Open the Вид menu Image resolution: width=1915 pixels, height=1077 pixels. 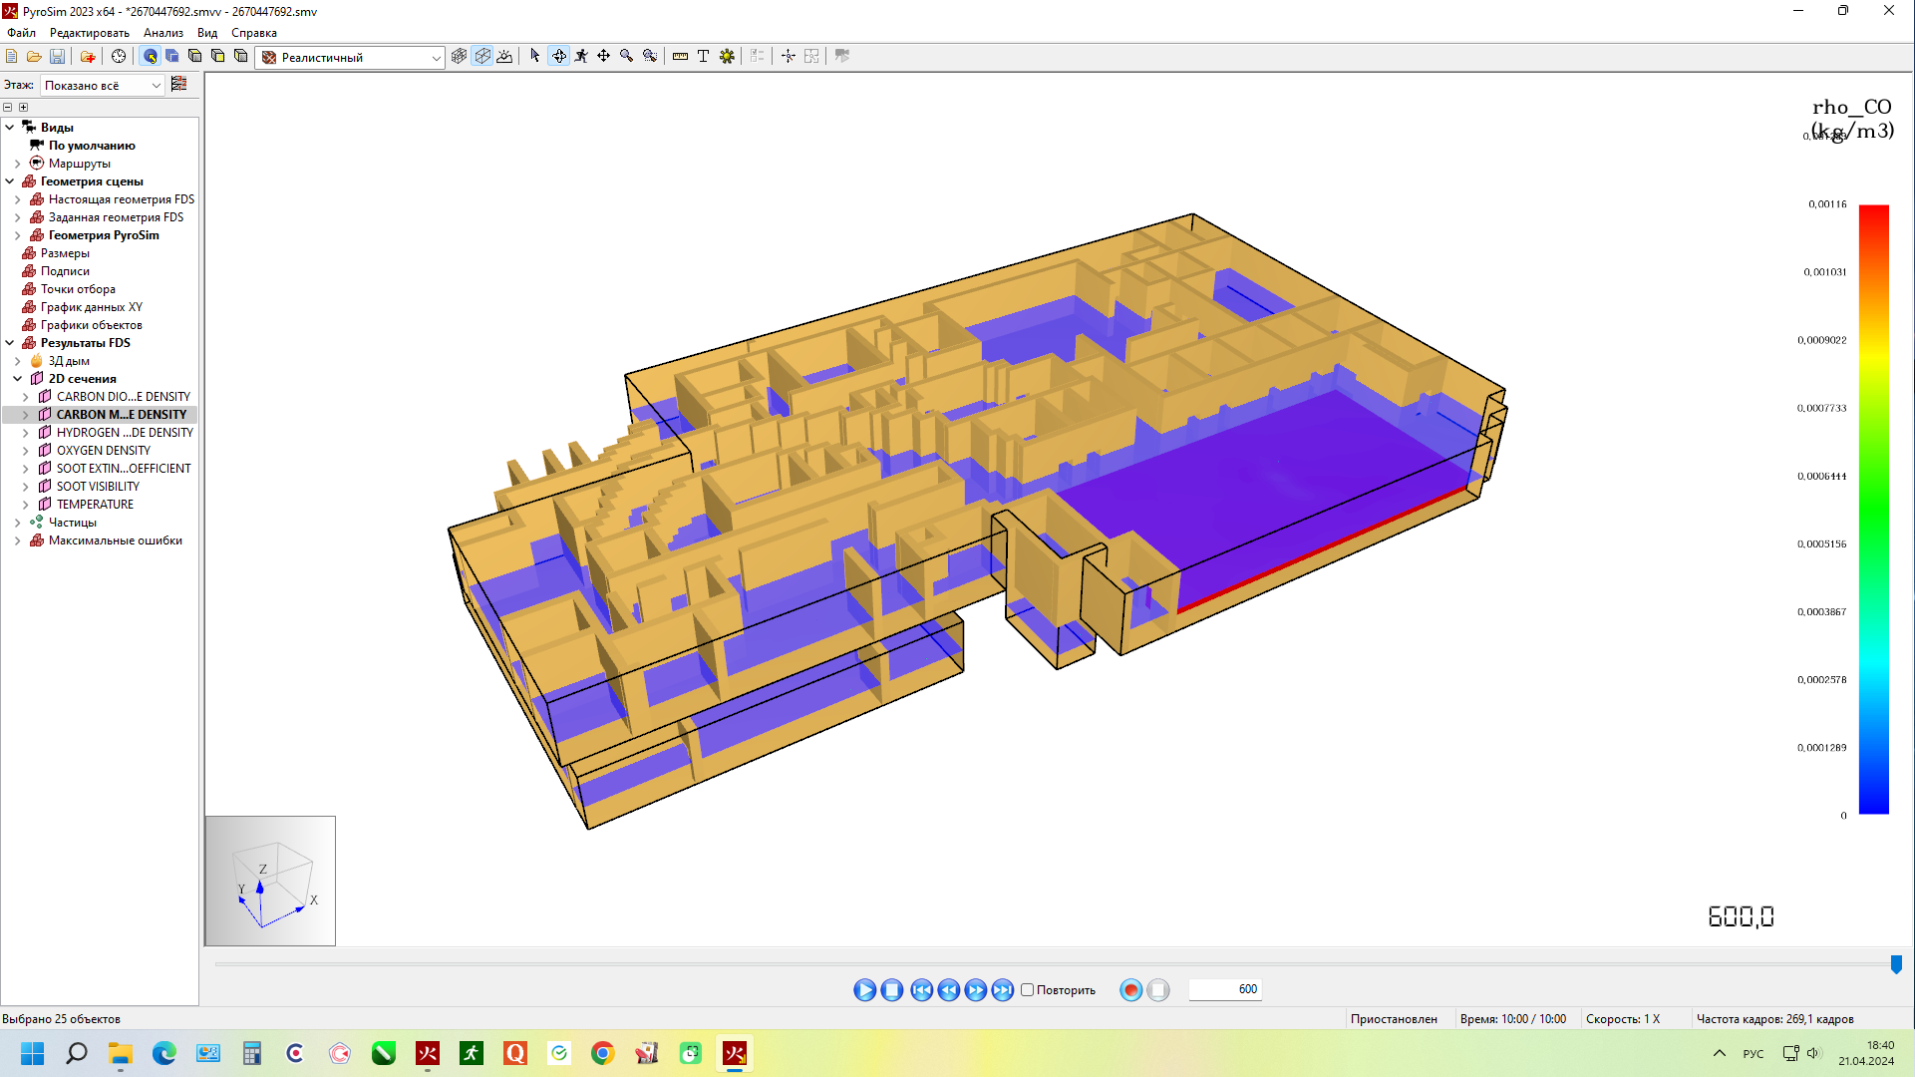[x=207, y=33]
